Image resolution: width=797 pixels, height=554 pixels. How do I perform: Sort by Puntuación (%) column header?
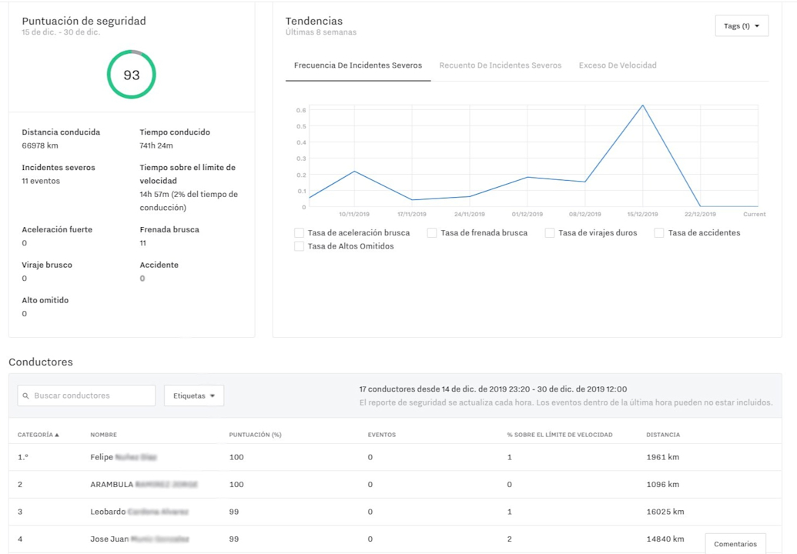[255, 436]
